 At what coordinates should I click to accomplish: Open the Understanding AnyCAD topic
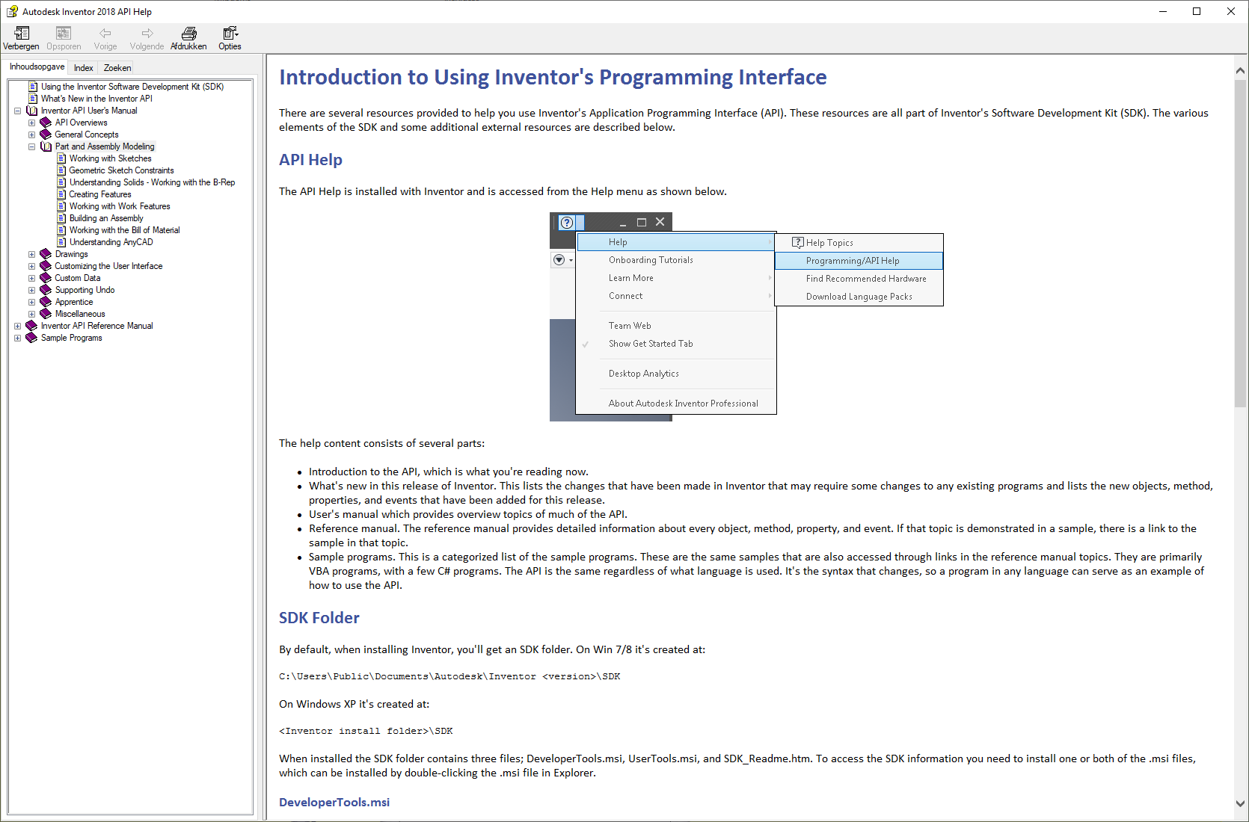111,241
